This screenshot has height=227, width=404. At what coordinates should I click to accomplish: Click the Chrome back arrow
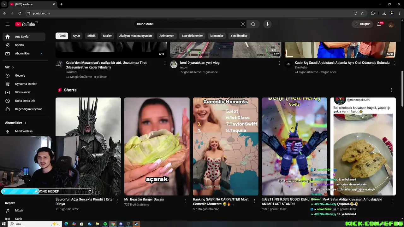[4, 13]
